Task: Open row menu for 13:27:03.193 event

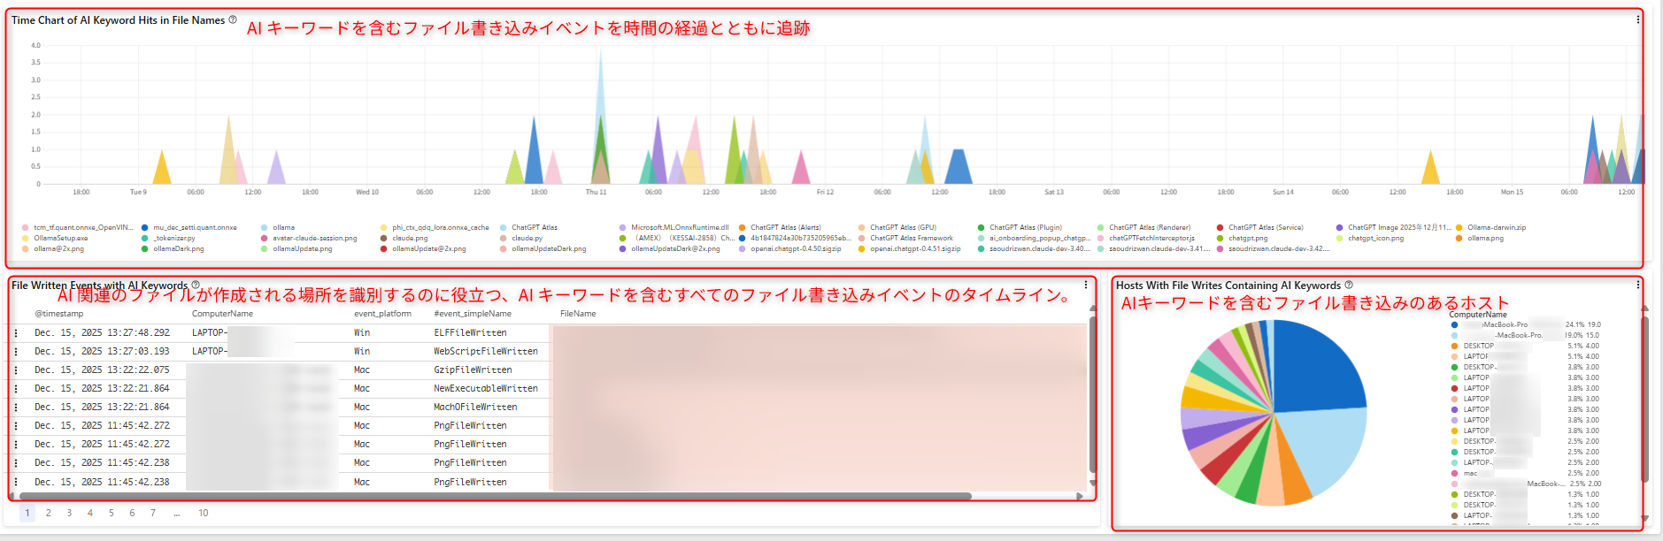Action: (x=16, y=352)
